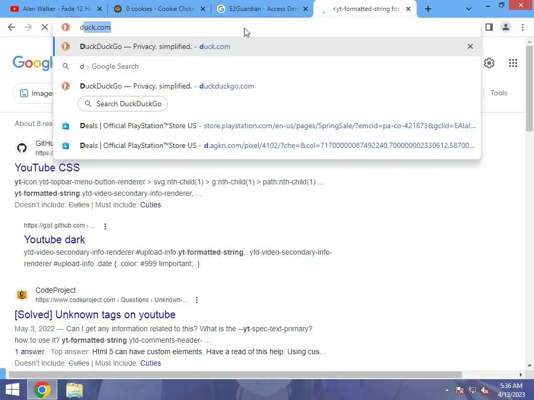
Task: Open the taskbar clock and date
Action: pyautogui.click(x=511, y=390)
